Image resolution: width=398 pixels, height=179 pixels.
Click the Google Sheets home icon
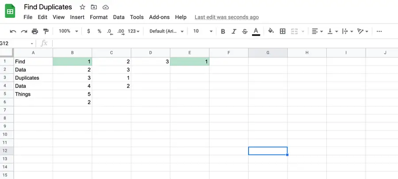click(11, 12)
